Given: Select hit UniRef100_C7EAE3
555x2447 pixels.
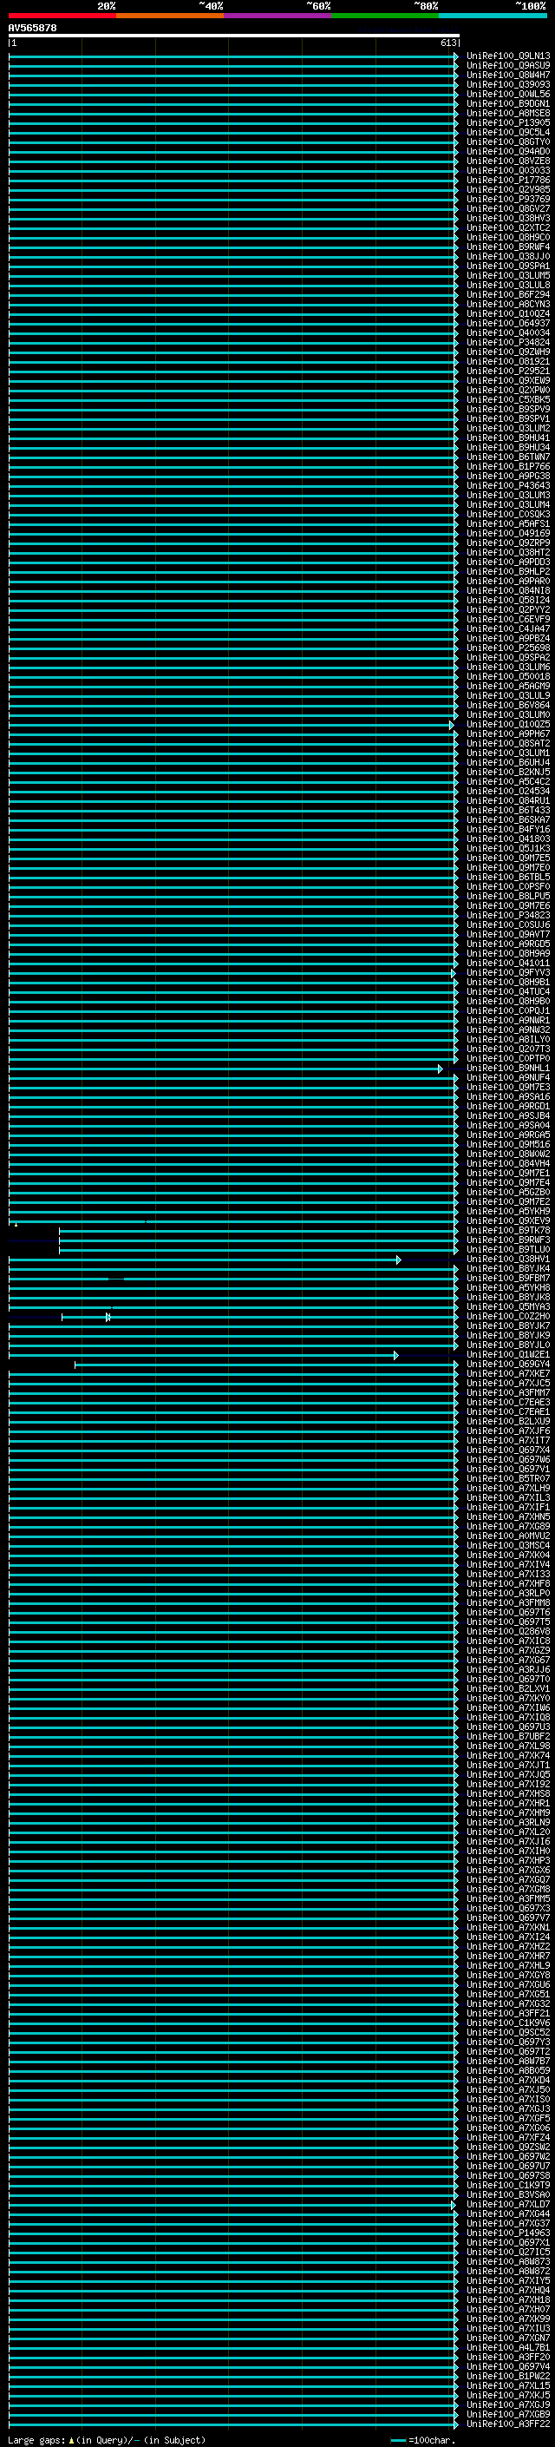Looking at the screenshot, I should 508,1402.
